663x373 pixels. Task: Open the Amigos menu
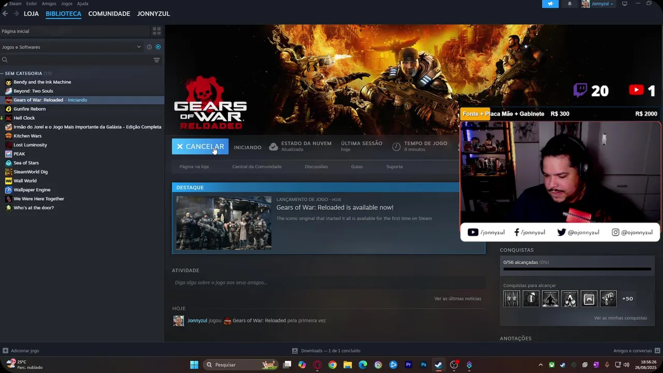(49, 4)
